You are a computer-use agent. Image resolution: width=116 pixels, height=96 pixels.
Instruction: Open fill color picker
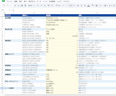(93, 5)
